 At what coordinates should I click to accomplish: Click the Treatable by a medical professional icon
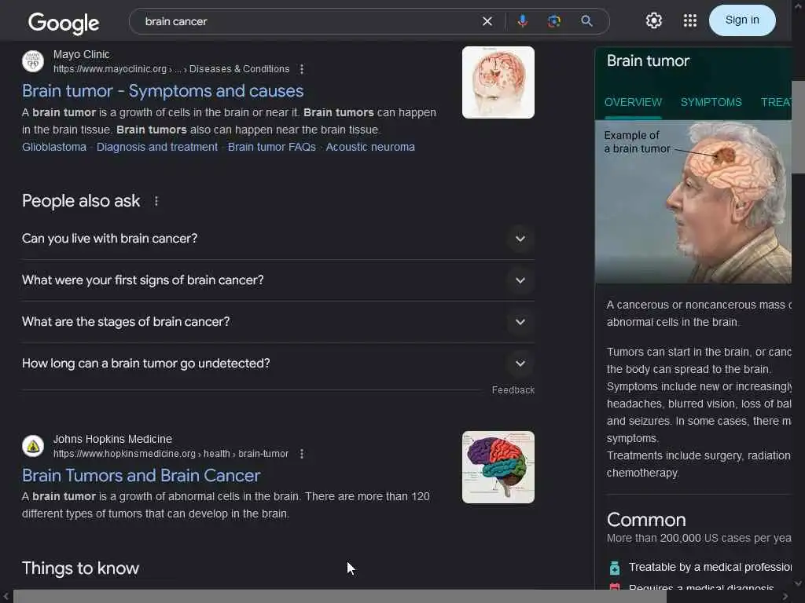tap(615, 568)
